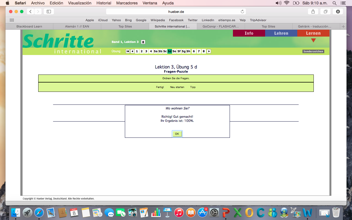The image size is (352, 220).
Task: Go to next exercise with the right arrow
Action: 209,51
